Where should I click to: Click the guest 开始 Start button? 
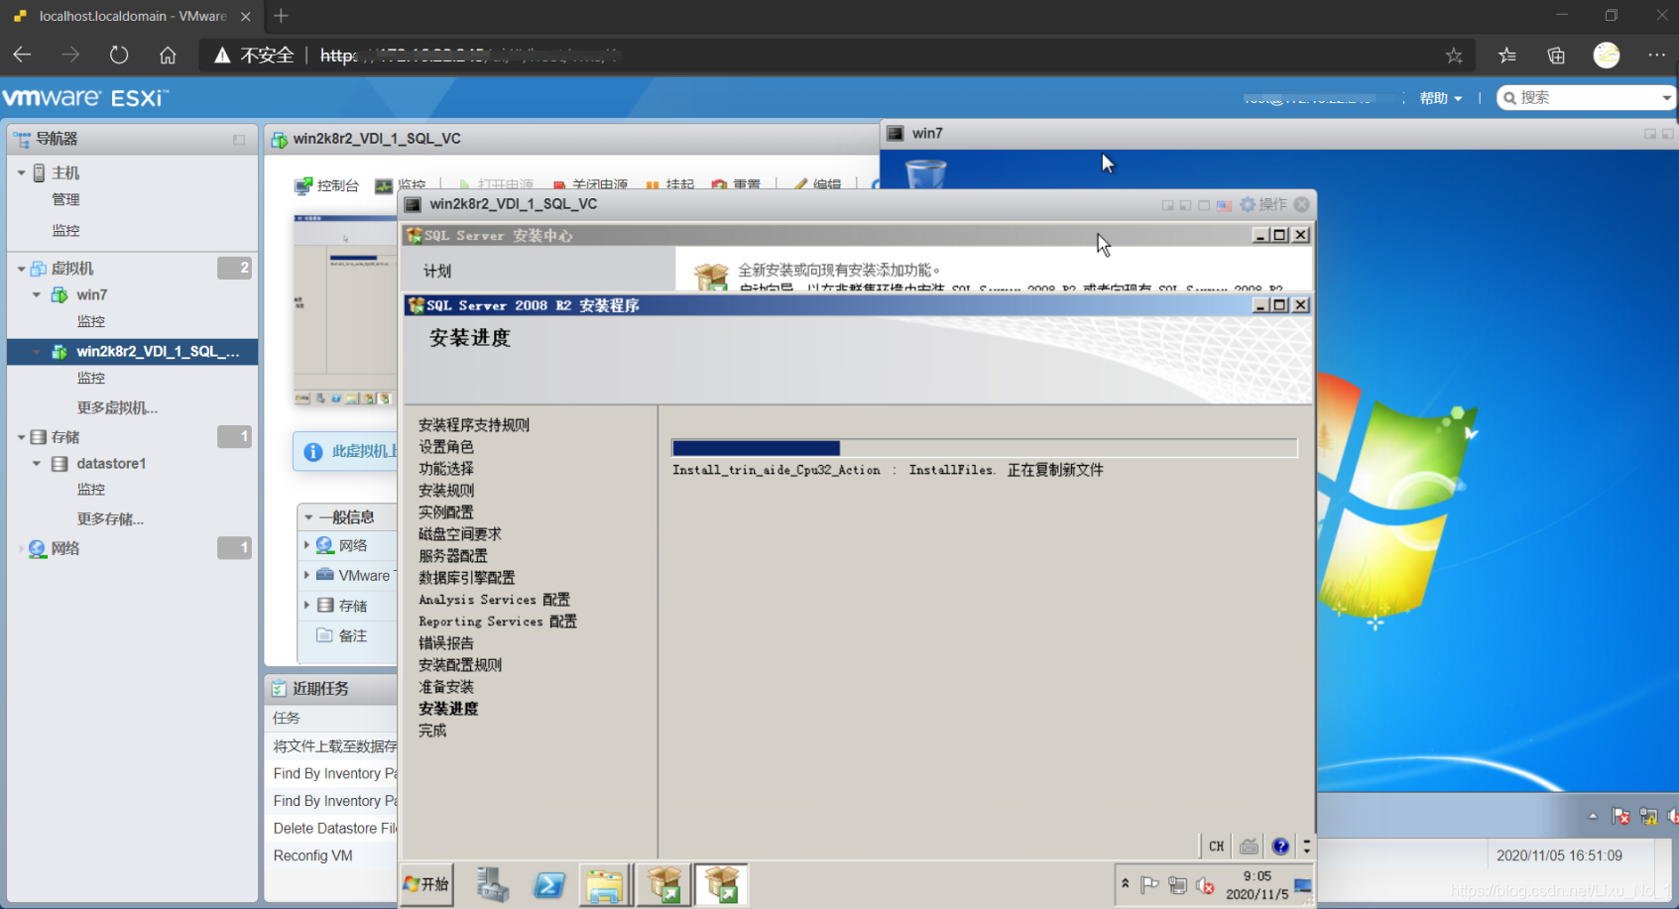coord(427,884)
